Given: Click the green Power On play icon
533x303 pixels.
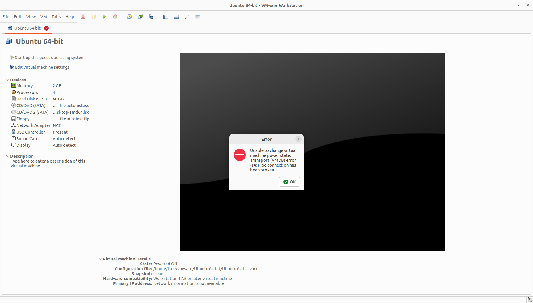Looking at the screenshot, I should click(x=104, y=17).
